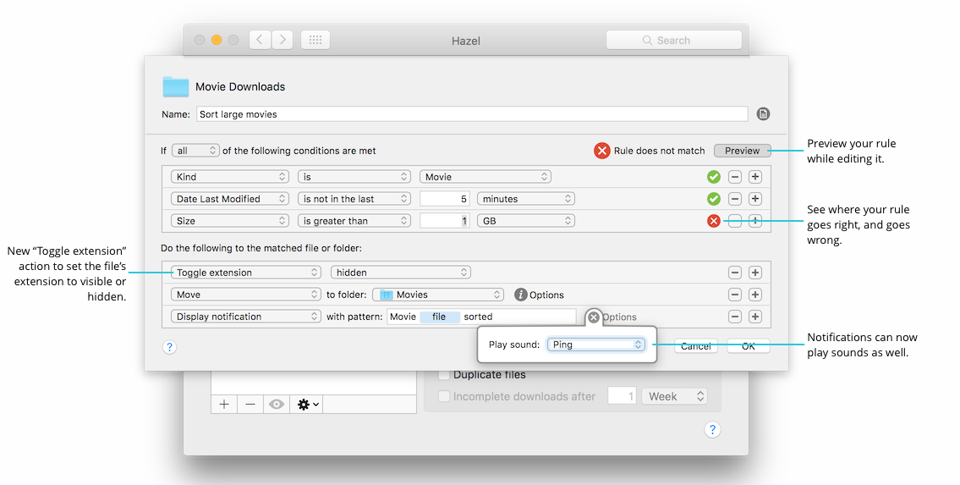The image size is (960, 485).
Task: Show all preferences grid icon
Action: (x=315, y=40)
